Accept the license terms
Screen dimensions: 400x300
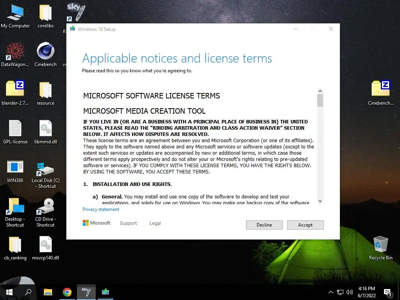[x=305, y=225]
